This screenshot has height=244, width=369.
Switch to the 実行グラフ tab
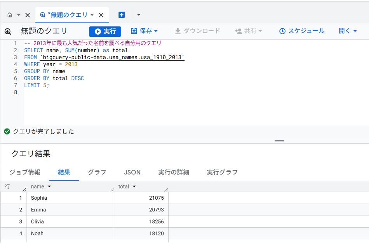click(222, 172)
